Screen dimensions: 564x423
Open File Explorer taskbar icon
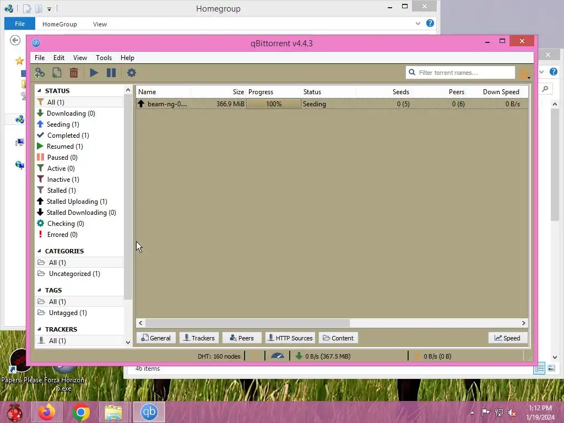click(x=113, y=412)
